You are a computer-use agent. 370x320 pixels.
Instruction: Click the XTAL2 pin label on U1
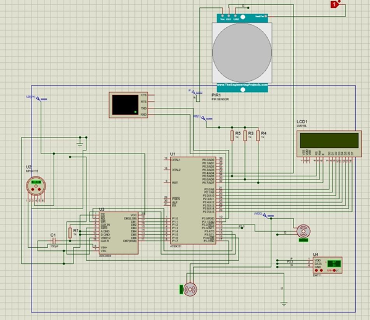click(x=176, y=170)
